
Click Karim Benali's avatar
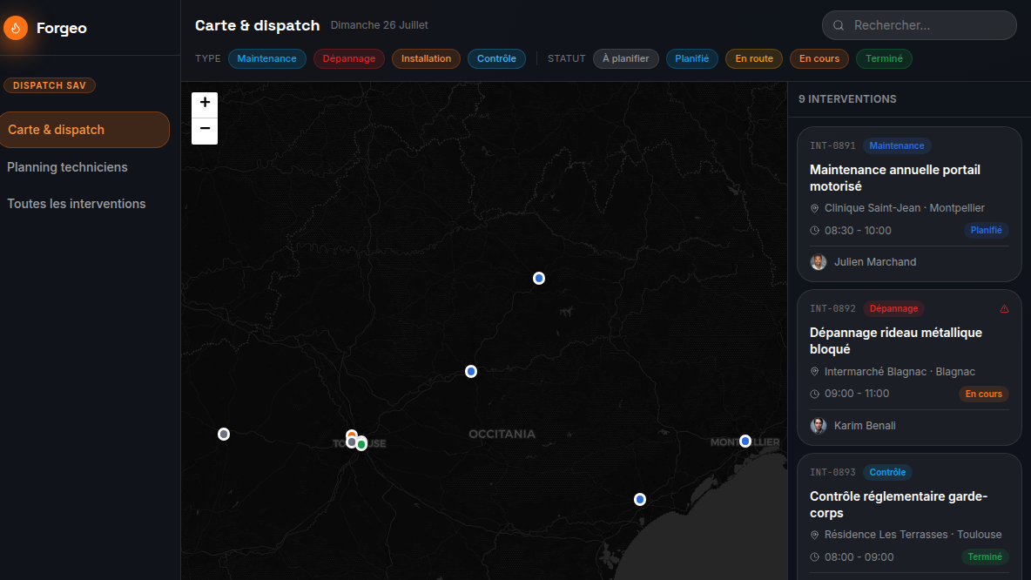(819, 426)
